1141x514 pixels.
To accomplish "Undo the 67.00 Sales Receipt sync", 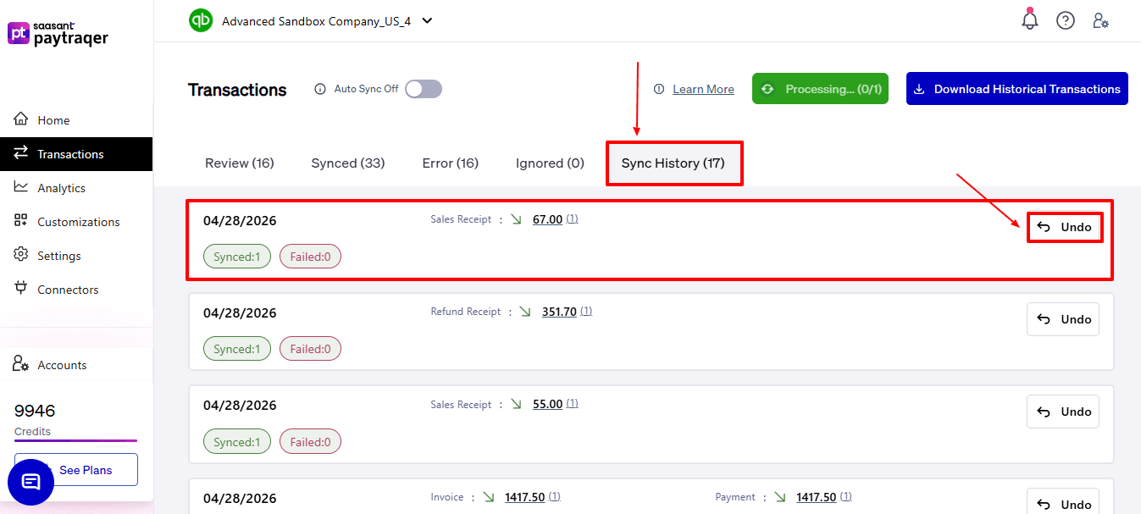I will (1065, 227).
